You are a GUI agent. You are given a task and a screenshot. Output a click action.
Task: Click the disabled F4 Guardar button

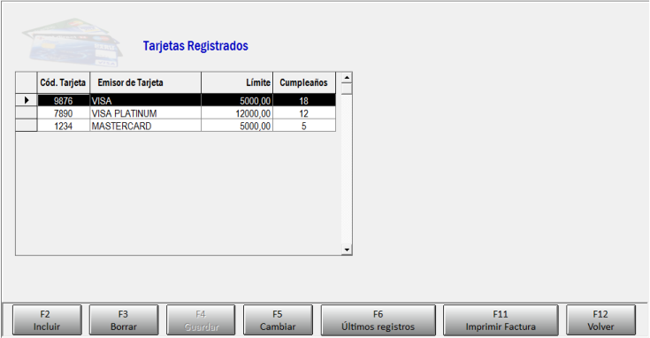tap(201, 320)
